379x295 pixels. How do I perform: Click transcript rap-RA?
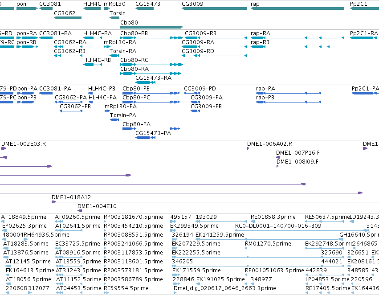coord(261,33)
